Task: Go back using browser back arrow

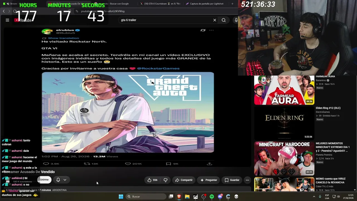Action: click(x=4, y=11)
